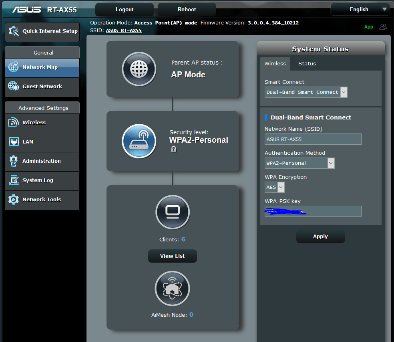Click the firmware version 3.0.0.4.384_10212 link
This screenshot has width=394, height=342.
(273, 23)
